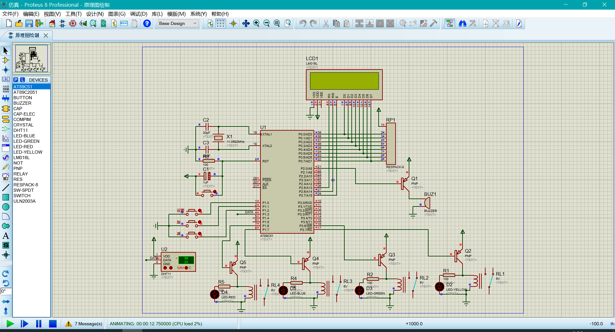Toggle the wire autorouter icon
Viewport: 615px width, 332px height.
click(449, 23)
